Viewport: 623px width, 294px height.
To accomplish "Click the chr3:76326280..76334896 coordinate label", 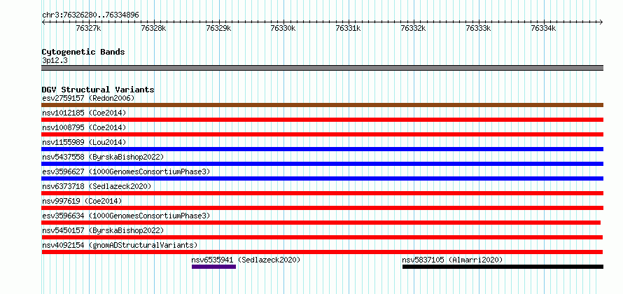I will 90,15.
